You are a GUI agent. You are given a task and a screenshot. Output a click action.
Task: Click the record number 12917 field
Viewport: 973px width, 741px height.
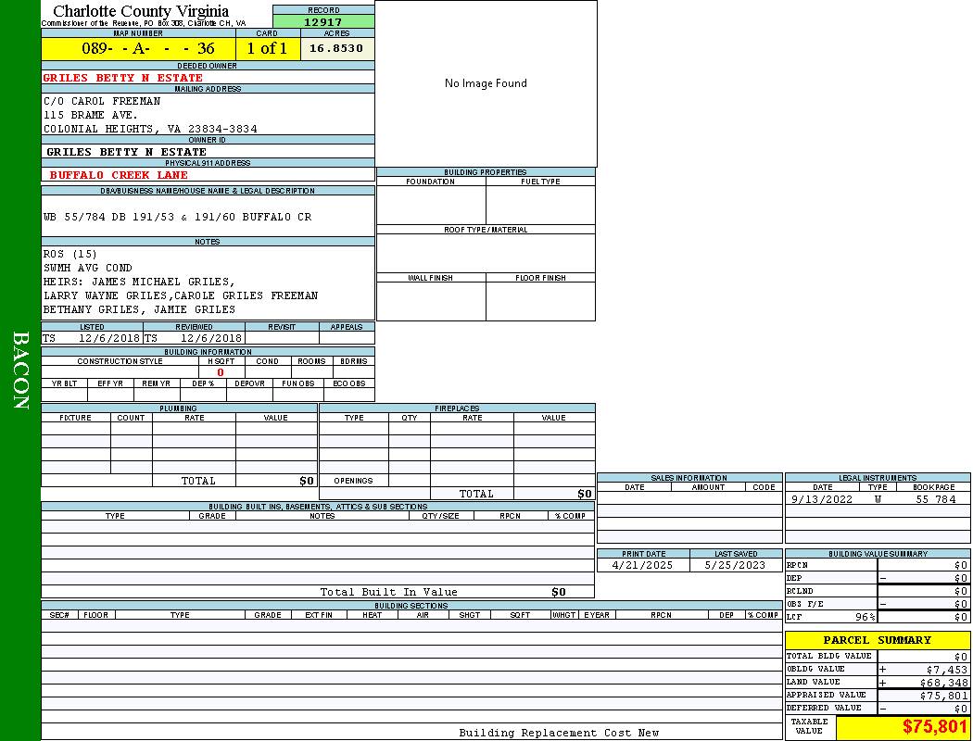[x=323, y=22]
